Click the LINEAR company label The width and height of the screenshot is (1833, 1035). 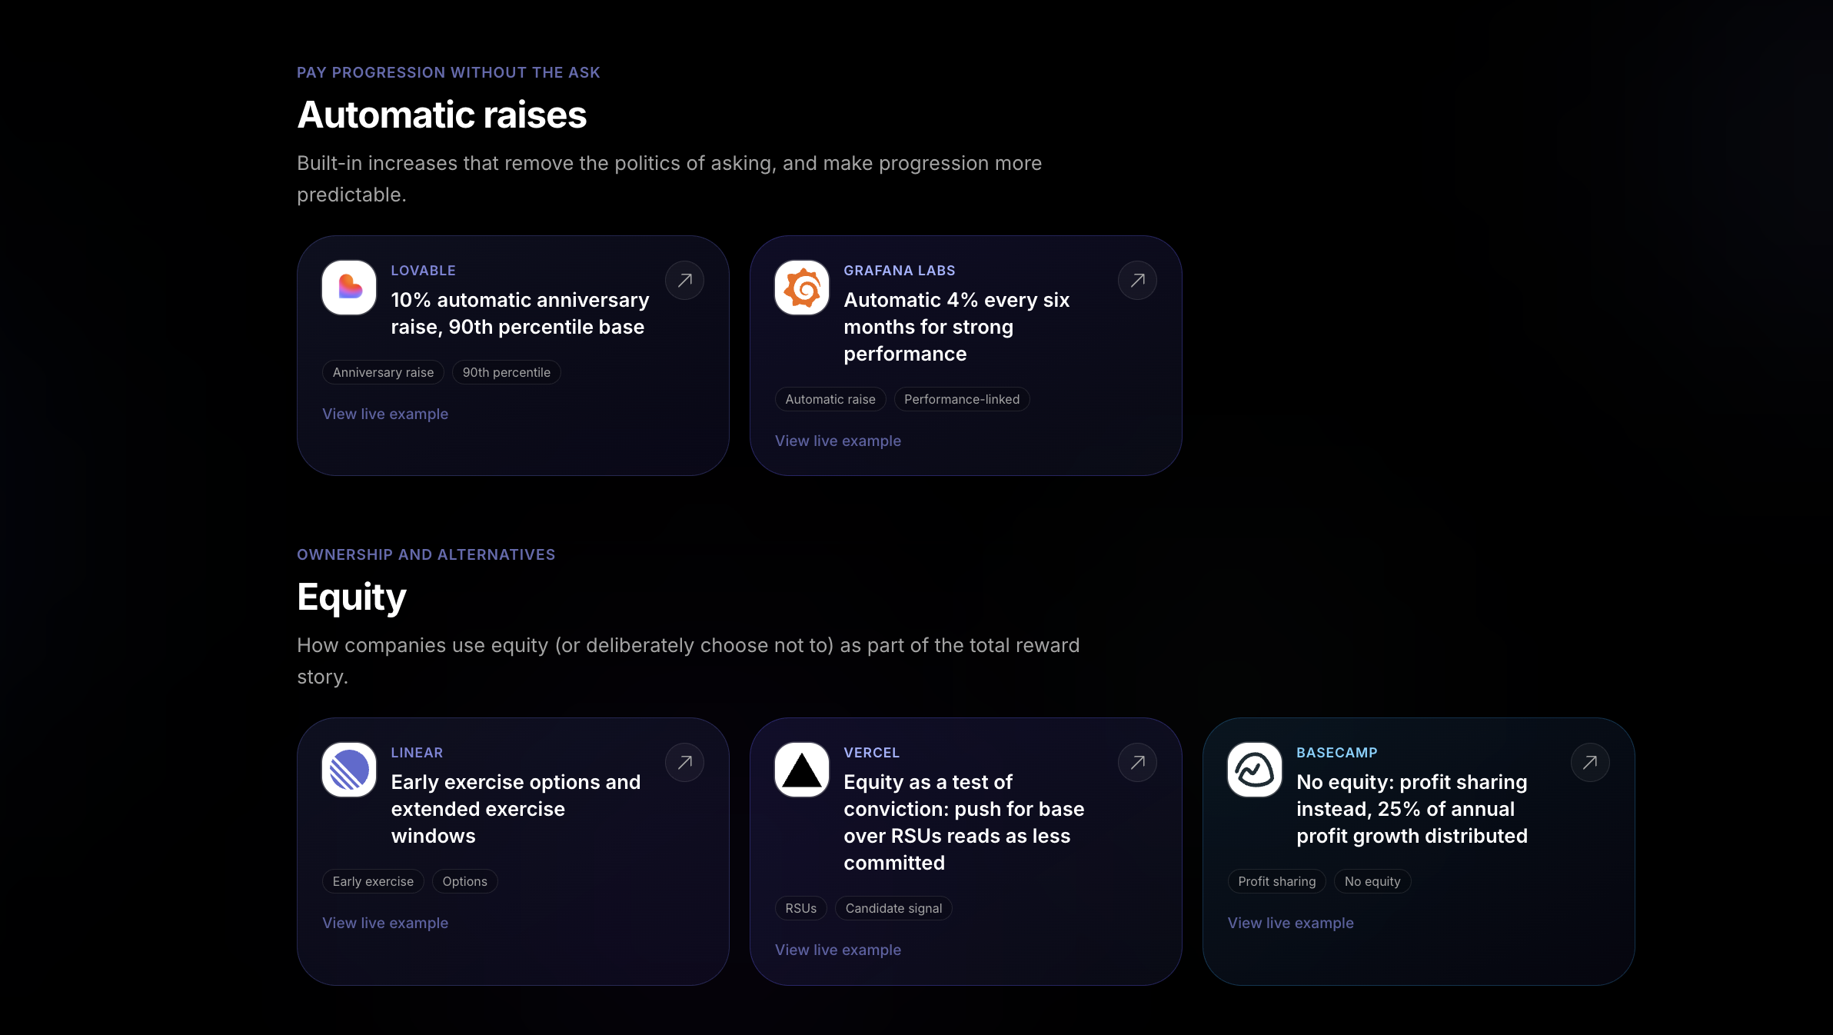pos(417,753)
